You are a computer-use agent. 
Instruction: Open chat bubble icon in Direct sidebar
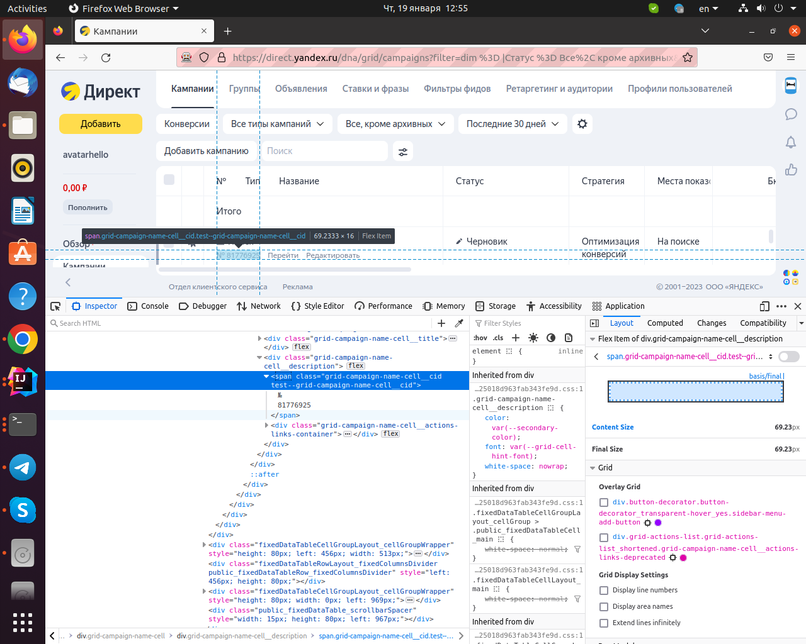(x=791, y=114)
